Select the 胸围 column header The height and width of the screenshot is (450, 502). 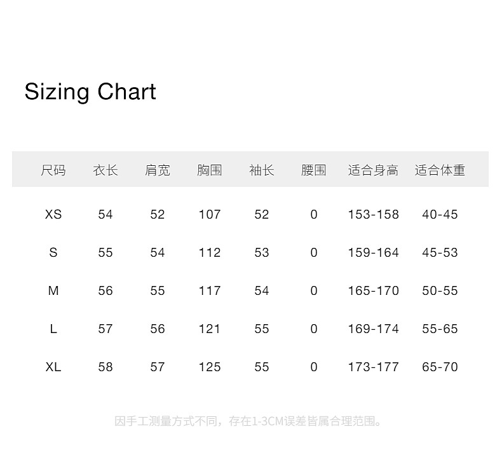coord(210,170)
